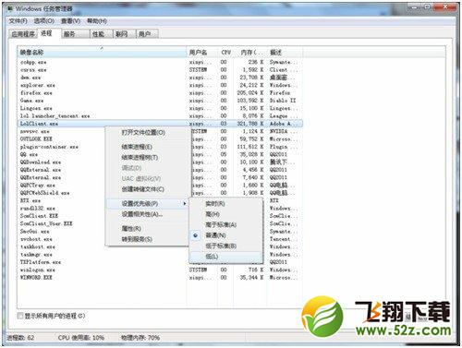Image resolution: width=462 pixels, height=348 pixels.
Task: Sort by the 映像名称 column header
Action: 102,53
